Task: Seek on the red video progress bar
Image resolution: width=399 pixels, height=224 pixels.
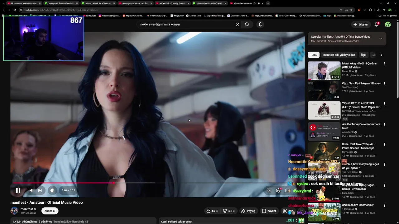Action: 63,183
